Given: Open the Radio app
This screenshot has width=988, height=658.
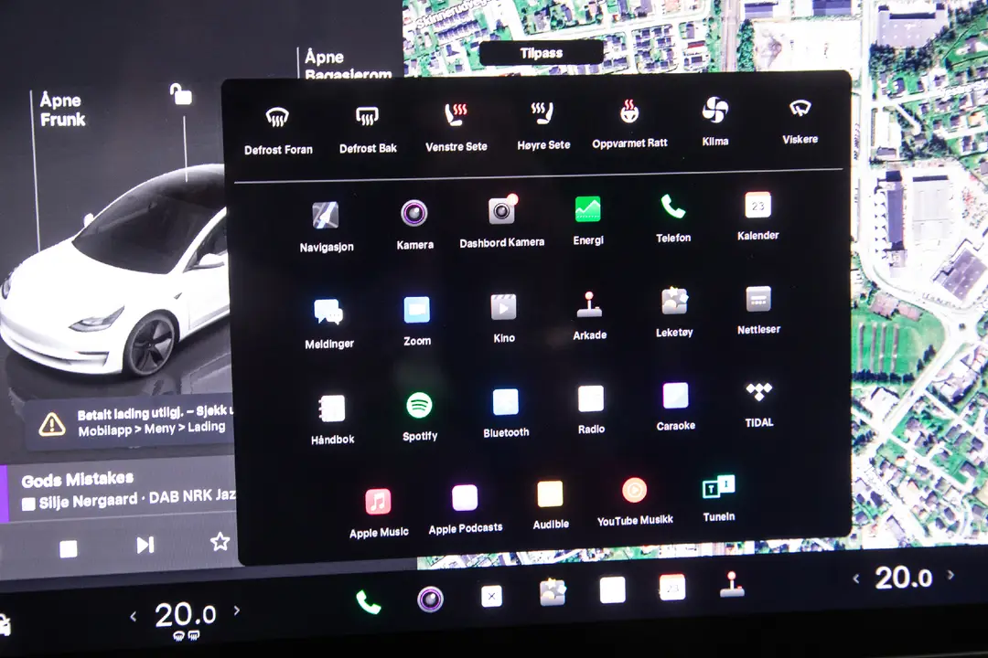Looking at the screenshot, I should click(x=591, y=410).
